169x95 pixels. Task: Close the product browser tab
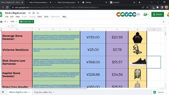134,2
